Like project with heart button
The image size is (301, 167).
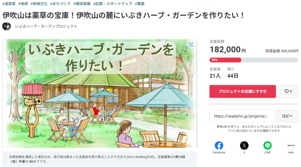[288, 91]
